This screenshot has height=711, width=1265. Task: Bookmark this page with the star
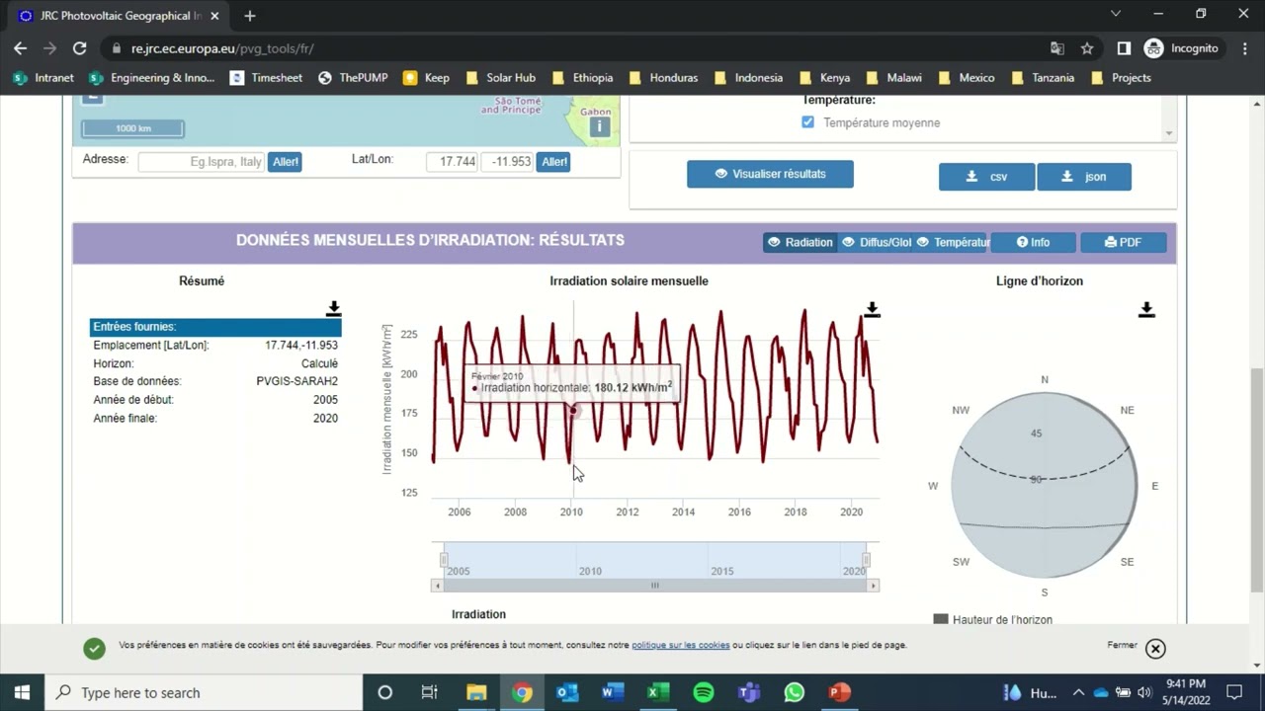coord(1087,48)
